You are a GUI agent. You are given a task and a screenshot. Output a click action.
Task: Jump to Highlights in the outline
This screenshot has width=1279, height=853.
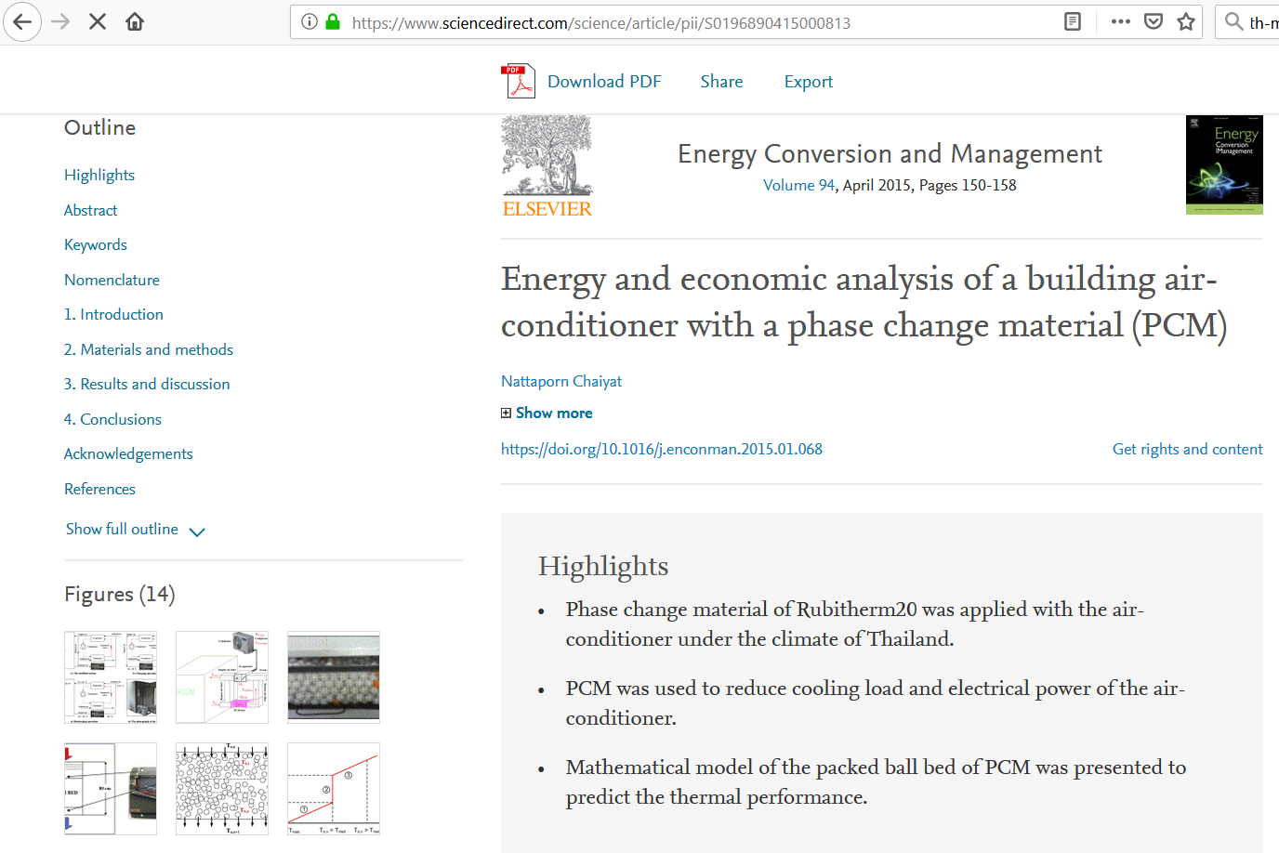click(x=99, y=175)
